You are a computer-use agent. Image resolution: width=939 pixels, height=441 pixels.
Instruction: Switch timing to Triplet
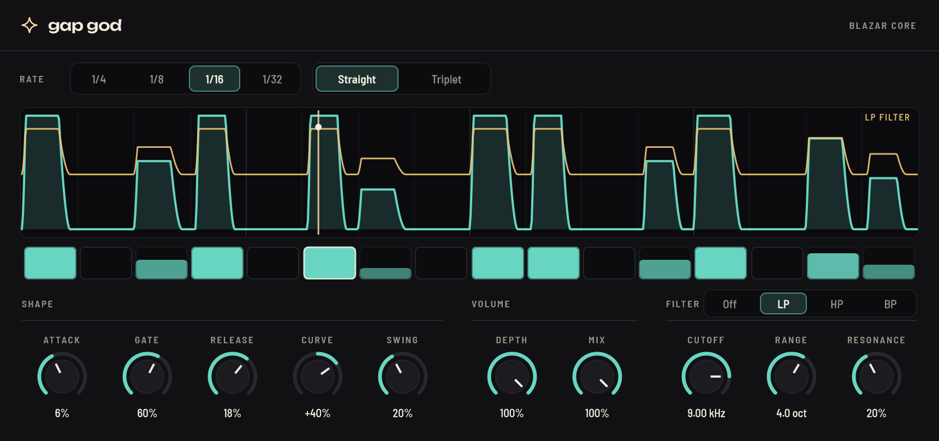(x=447, y=79)
